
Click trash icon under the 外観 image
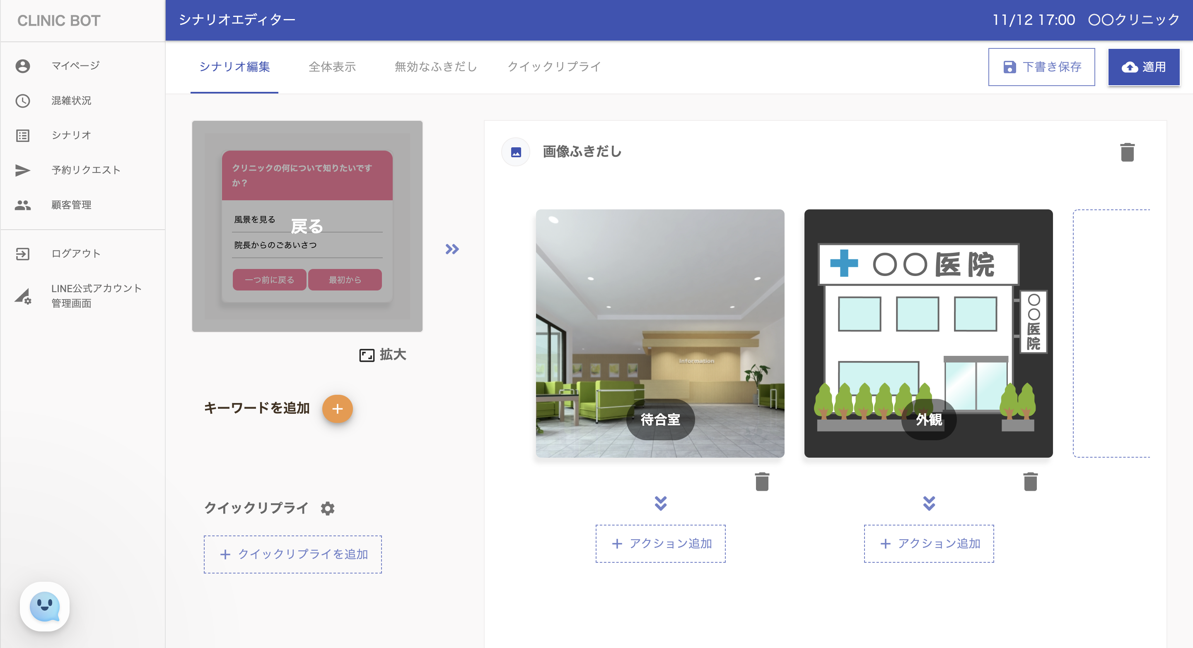point(1030,482)
